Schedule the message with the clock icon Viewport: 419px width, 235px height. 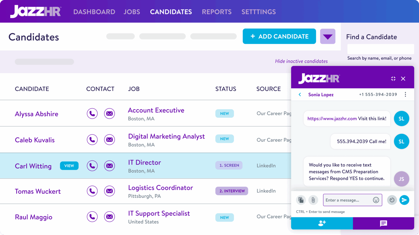coord(392,200)
